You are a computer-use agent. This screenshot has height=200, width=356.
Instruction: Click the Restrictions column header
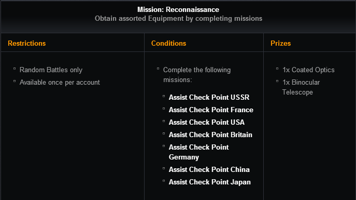pos(27,43)
